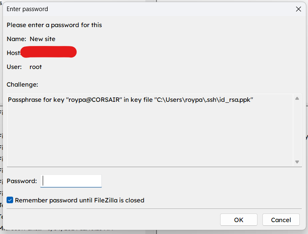Click the Challenge box scroll-down arrow

click(297, 162)
